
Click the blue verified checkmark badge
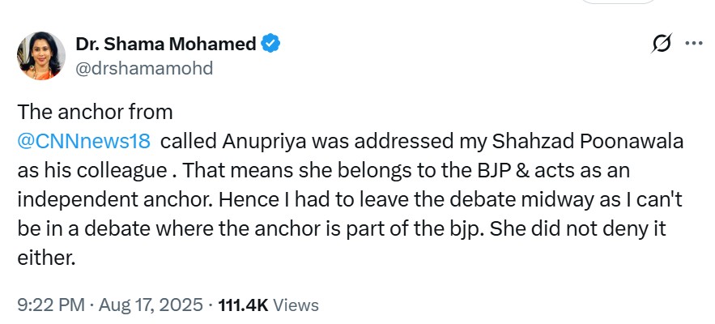click(271, 44)
